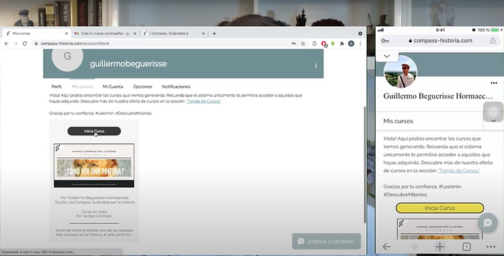Screen dimensions: 504x256
Task: Open a new Chrome tab
Action: 214,34
